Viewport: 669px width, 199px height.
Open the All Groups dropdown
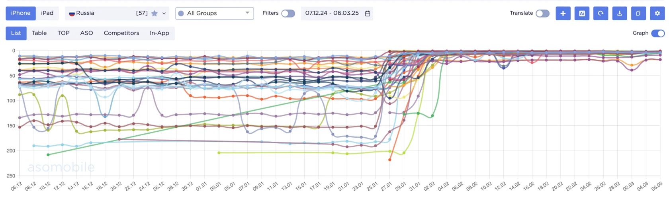(215, 13)
